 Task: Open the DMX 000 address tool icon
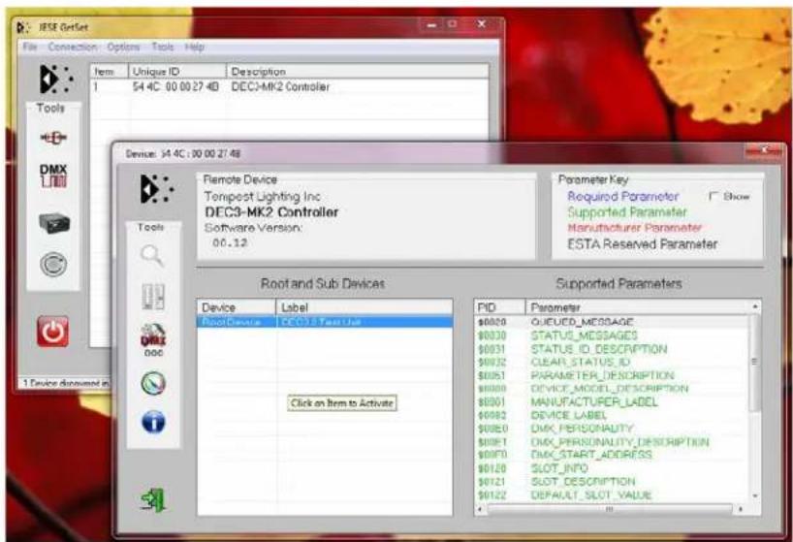pyautogui.click(x=153, y=340)
